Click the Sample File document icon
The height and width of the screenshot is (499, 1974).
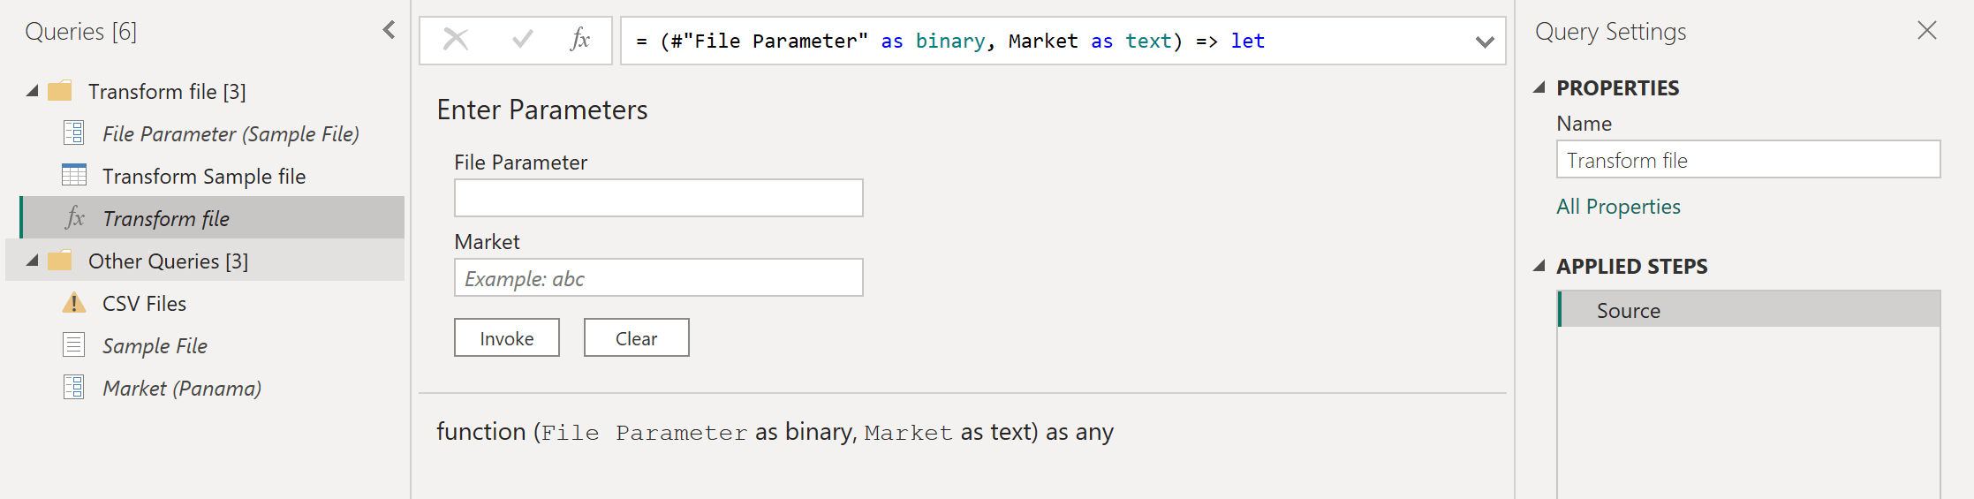pos(74,345)
